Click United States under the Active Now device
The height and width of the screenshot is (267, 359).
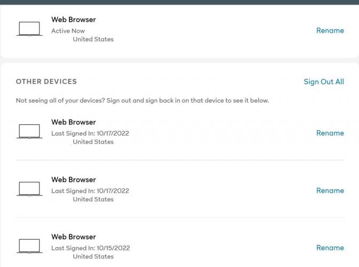[x=93, y=39]
